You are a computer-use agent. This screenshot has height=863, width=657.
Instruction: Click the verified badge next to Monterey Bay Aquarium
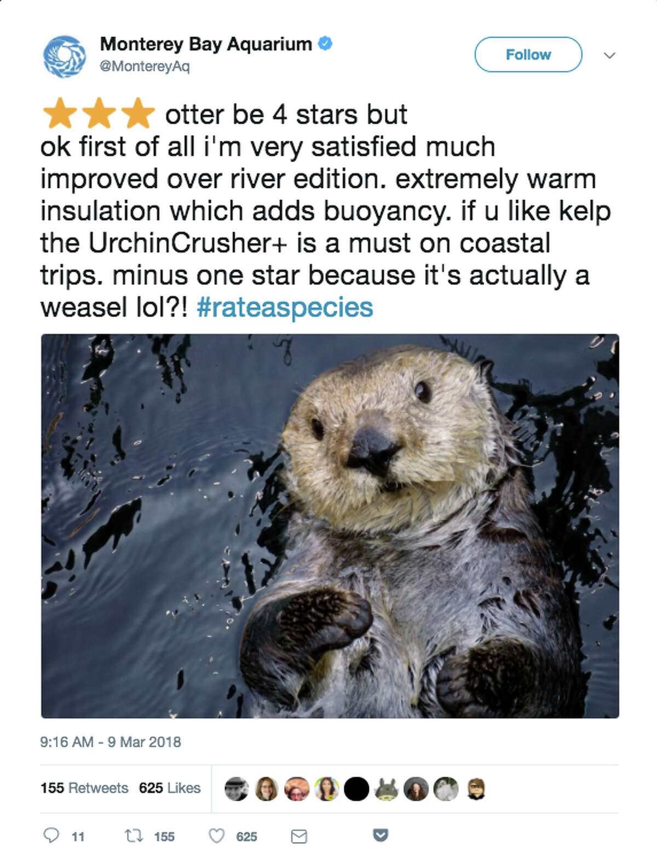tap(325, 45)
